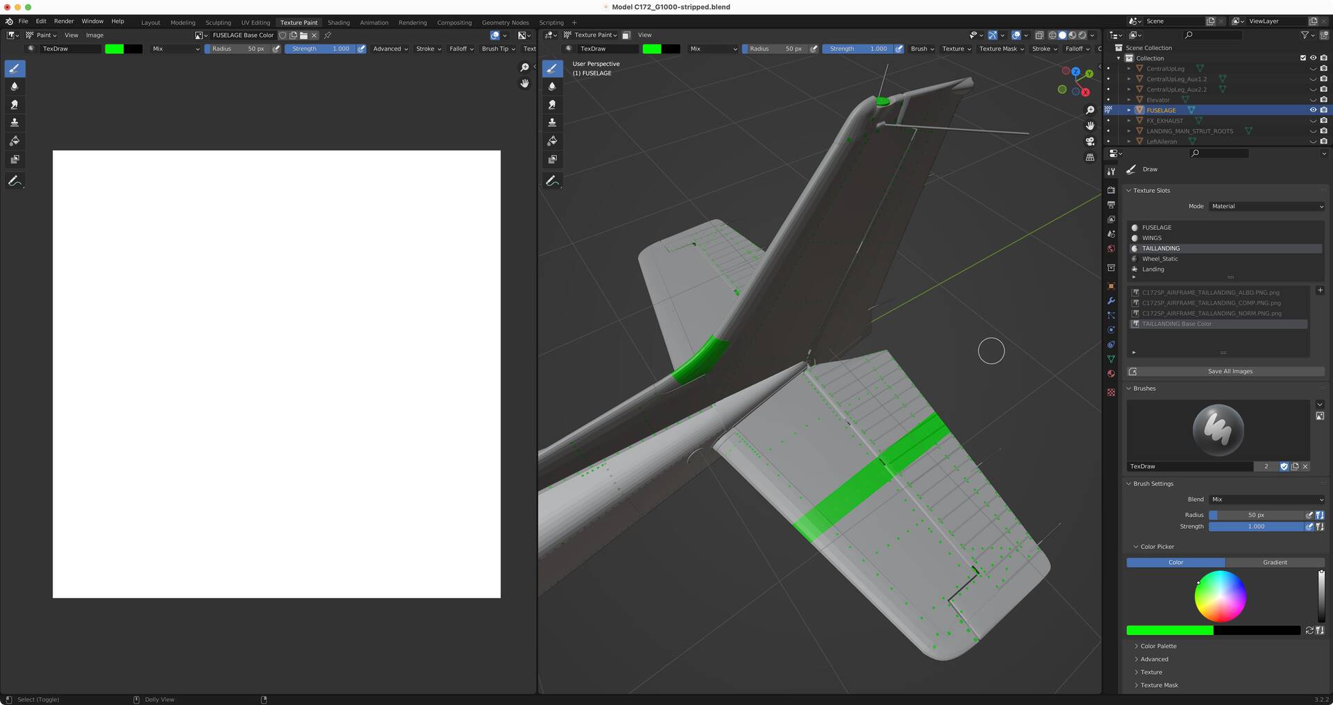The width and height of the screenshot is (1333, 705).
Task: Switch to the Shading workspace tab
Action: tap(339, 22)
